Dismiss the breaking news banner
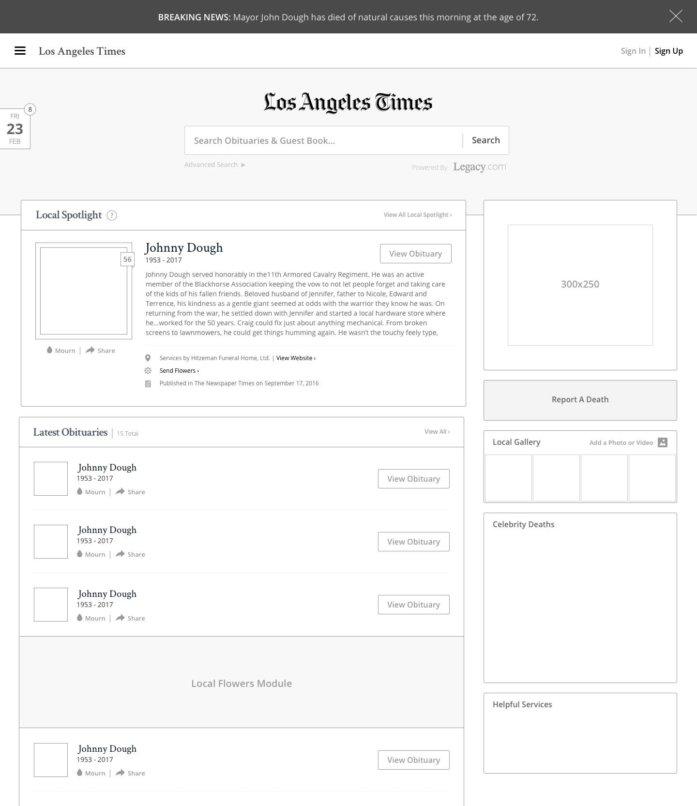The height and width of the screenshot is (806, 697). (676, 16)
